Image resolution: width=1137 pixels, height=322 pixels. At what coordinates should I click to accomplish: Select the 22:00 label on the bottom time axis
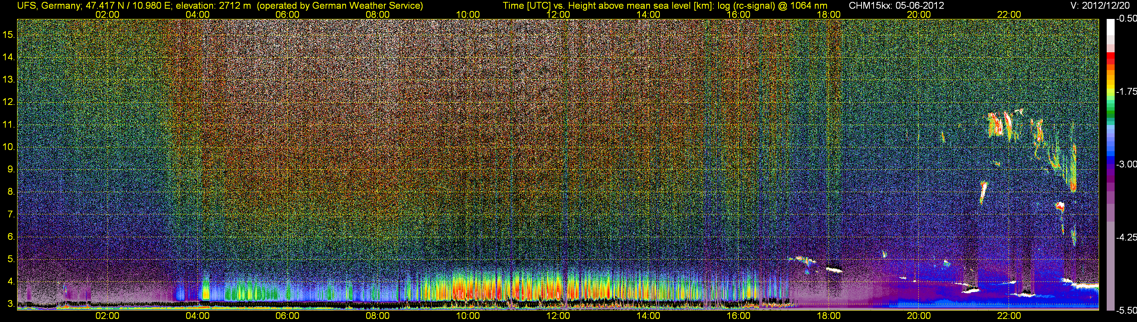point(1009,316)
